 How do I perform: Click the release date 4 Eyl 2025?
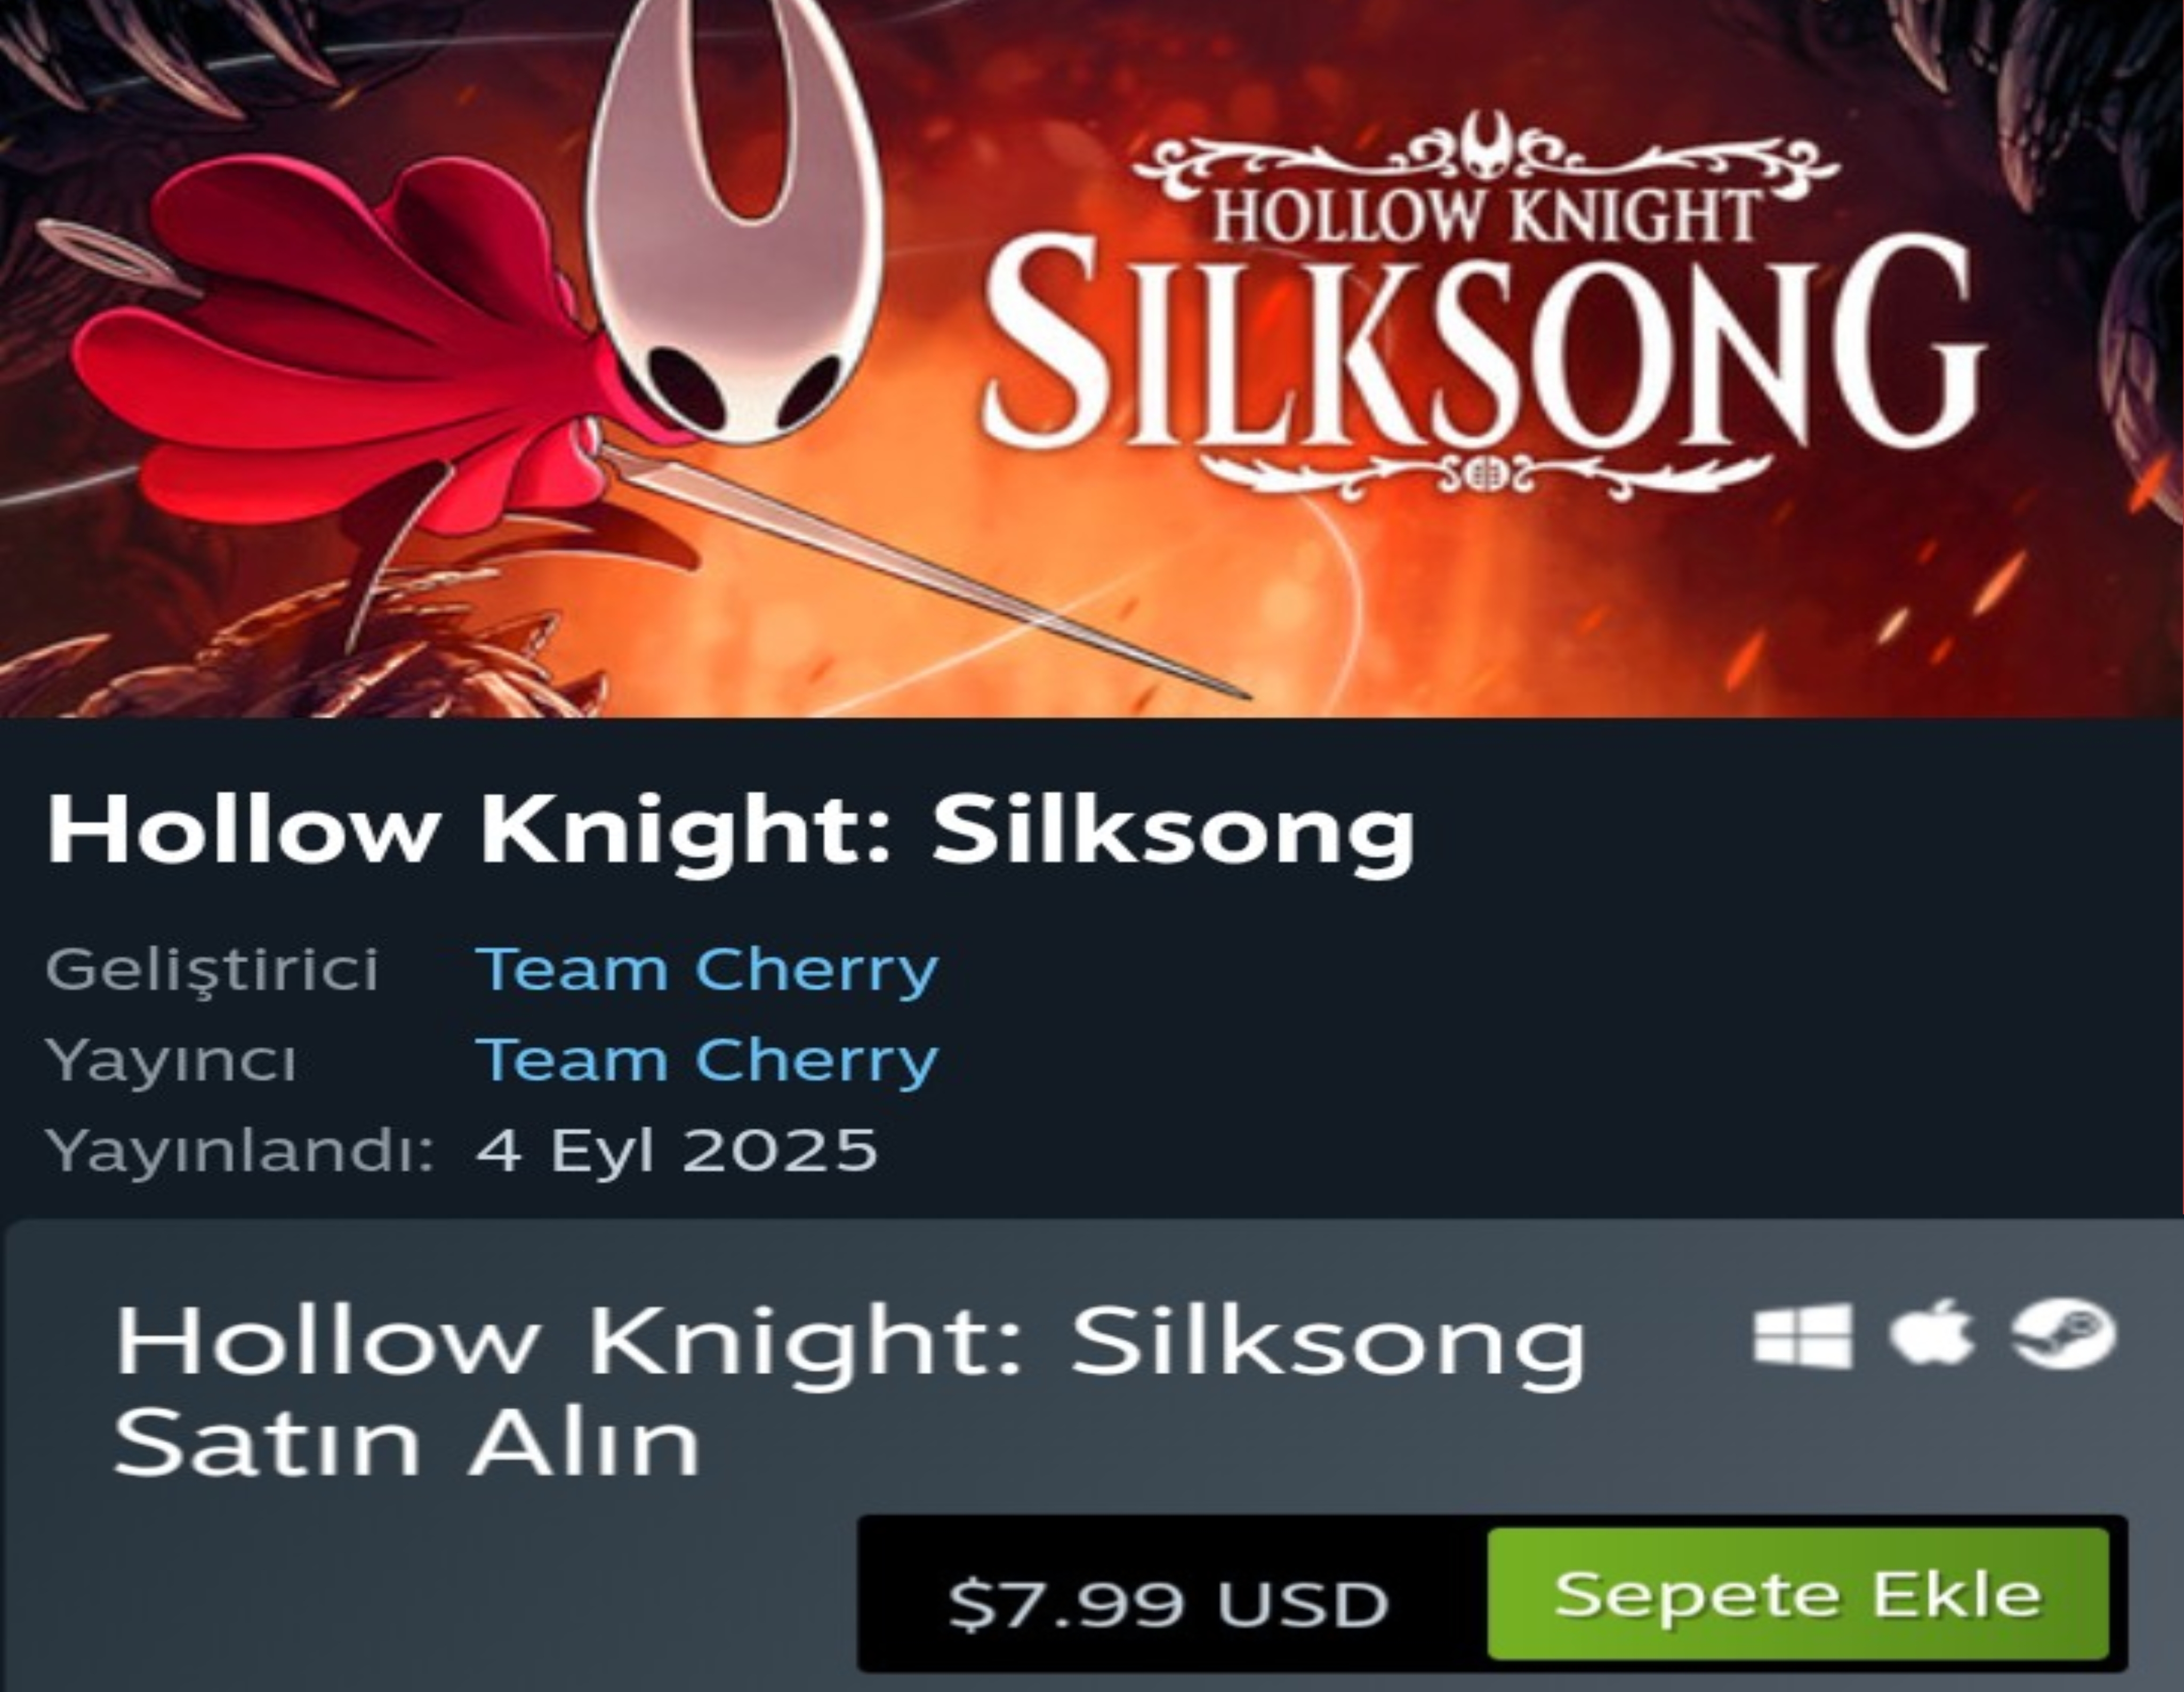677,1149
